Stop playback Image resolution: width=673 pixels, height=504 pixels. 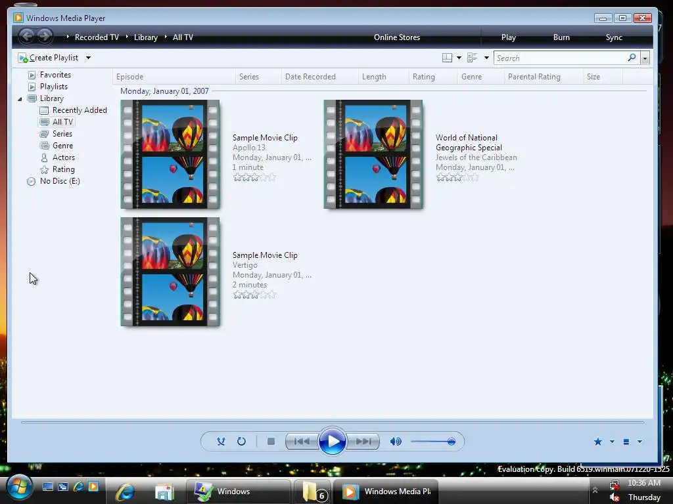[271, 442]
